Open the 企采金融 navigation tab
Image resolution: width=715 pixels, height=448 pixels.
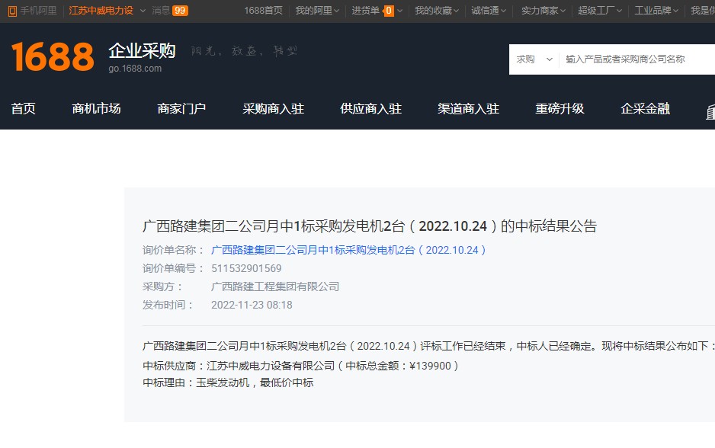click(x=645, y=108)
